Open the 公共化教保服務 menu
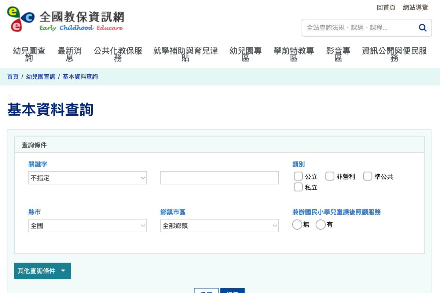Viewport: 440px width, 293px height. coord(118,54)
